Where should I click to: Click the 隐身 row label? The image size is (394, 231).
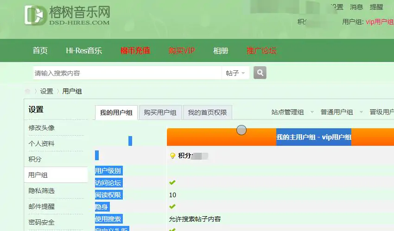click(102, 206)
